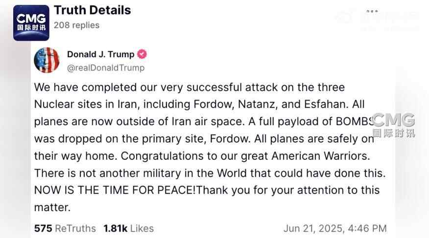Open the Donald J. Trump display name
This screenshot has width=429, height=238.
pos(100,54)
